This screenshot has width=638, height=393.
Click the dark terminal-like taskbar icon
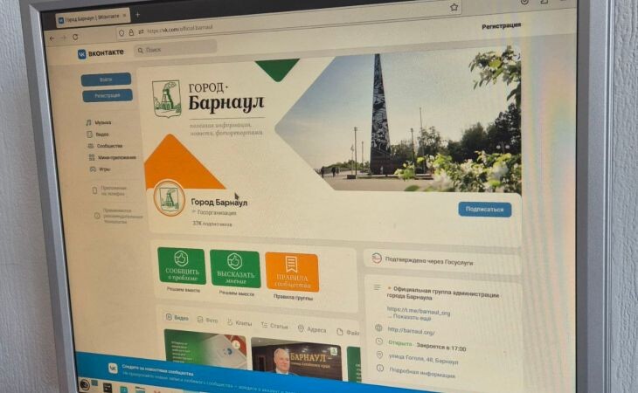[x=107, y=388]
